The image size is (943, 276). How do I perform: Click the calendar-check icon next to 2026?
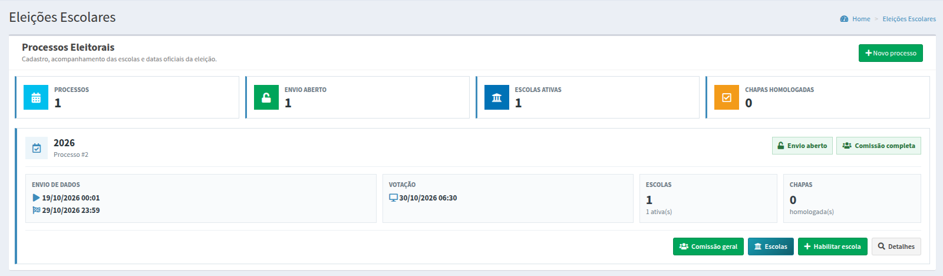click(37, 148)
